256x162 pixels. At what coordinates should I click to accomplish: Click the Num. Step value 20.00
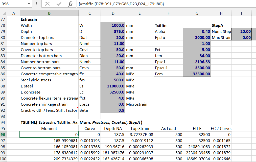(x=242, y=32)
